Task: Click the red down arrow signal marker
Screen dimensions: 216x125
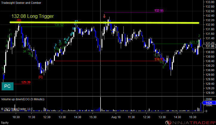Action: (104, 16)
